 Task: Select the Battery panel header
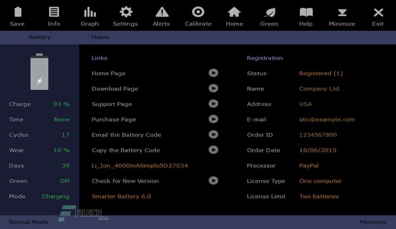click(x=39, y=37)
